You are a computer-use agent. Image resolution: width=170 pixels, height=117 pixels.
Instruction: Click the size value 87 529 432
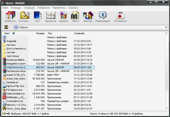[39, 79]
